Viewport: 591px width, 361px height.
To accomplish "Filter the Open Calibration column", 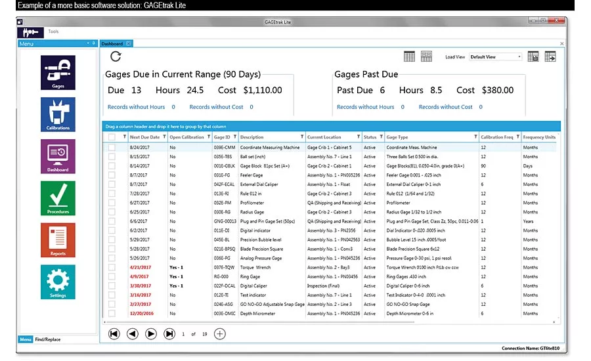I will 208,137.
